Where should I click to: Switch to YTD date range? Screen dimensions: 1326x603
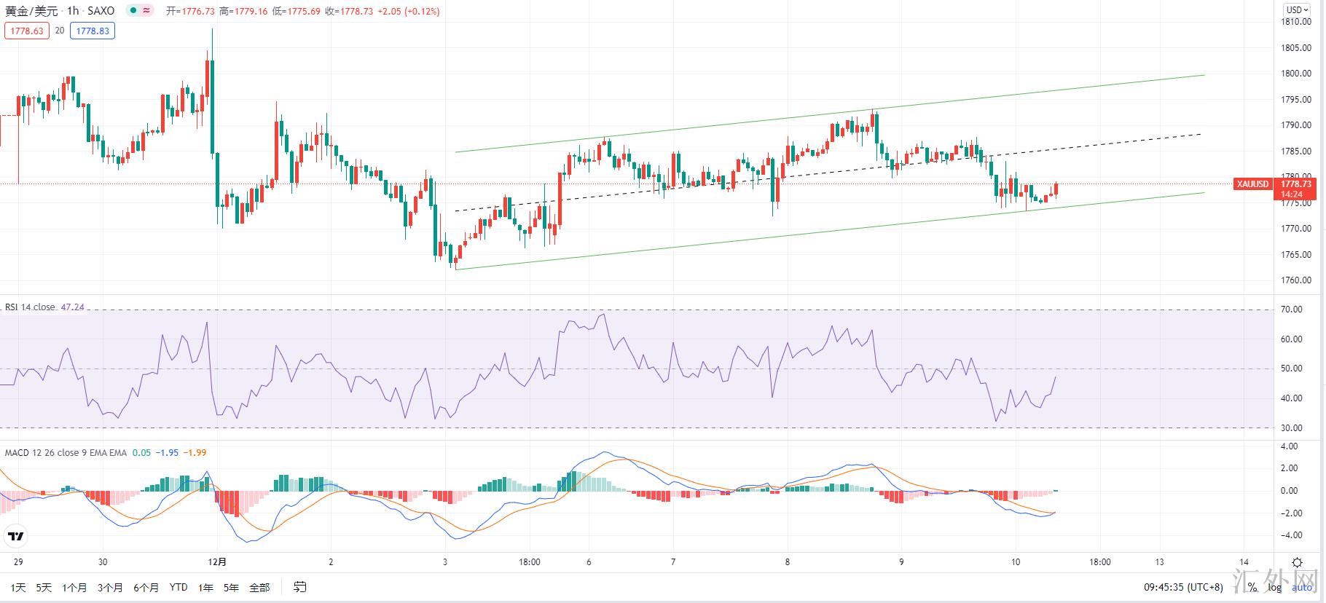coord(178,587)
